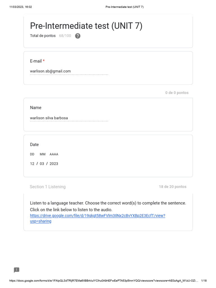Click the docs.google.com forms URL in the footer
216x288 pixels.
(x=103, y=281)
